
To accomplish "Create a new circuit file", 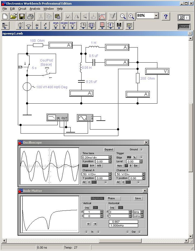I will (x=5, y=16).
